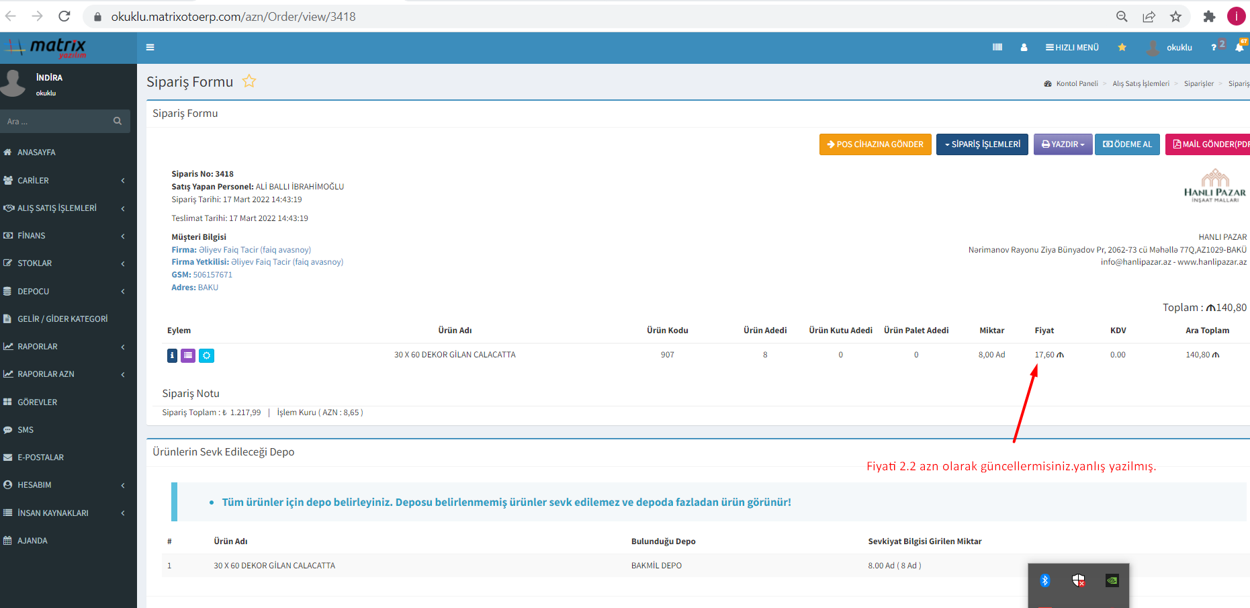The width and height of the screenshot is (1250, 608).
Task: Open the Hızlı Menü item
Action: 1072,48
